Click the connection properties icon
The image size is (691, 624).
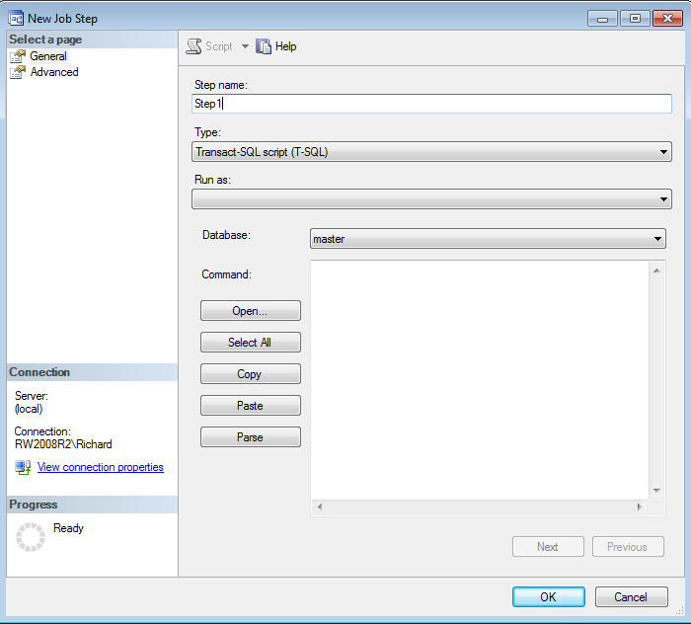point(23,467)
